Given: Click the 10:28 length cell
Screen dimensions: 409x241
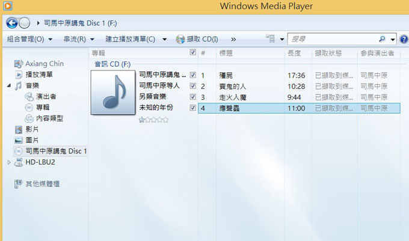Looking at the screenshot, I should point(297,87).
